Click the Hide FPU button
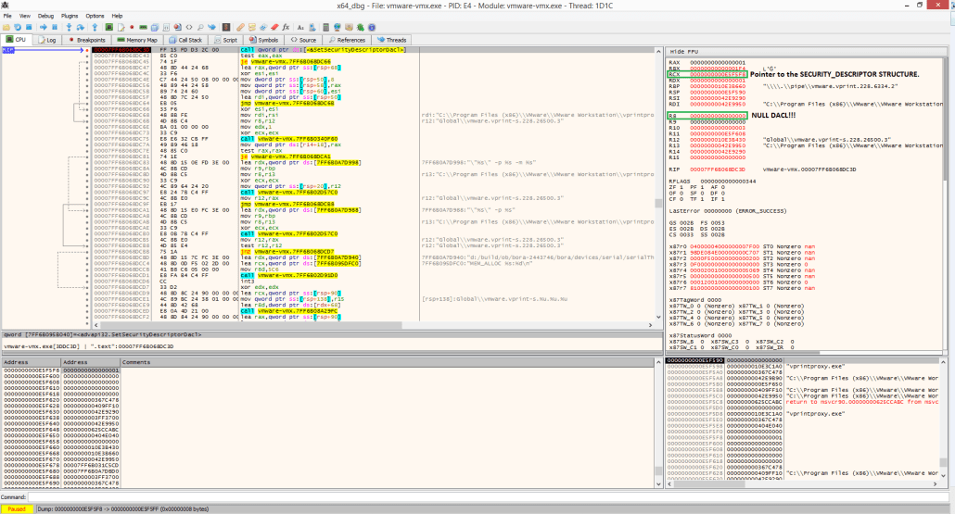This screenshot has width=955, height=514. 684,51
